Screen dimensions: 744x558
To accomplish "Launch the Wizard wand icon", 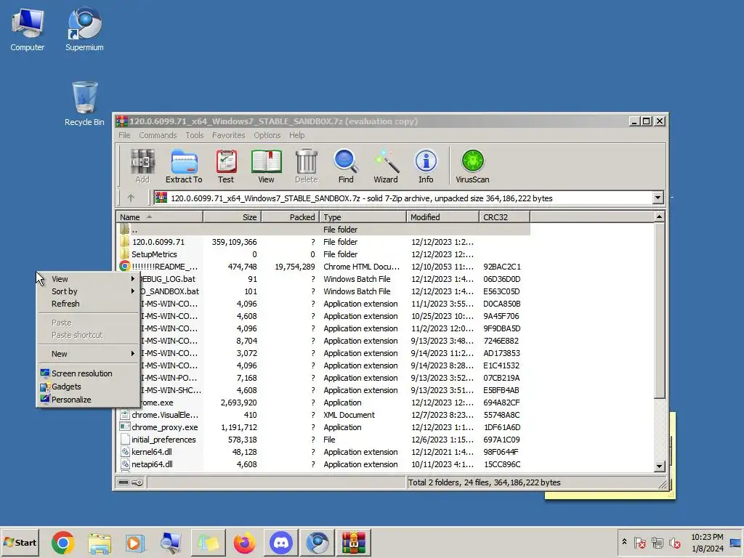I will (385, 166).
